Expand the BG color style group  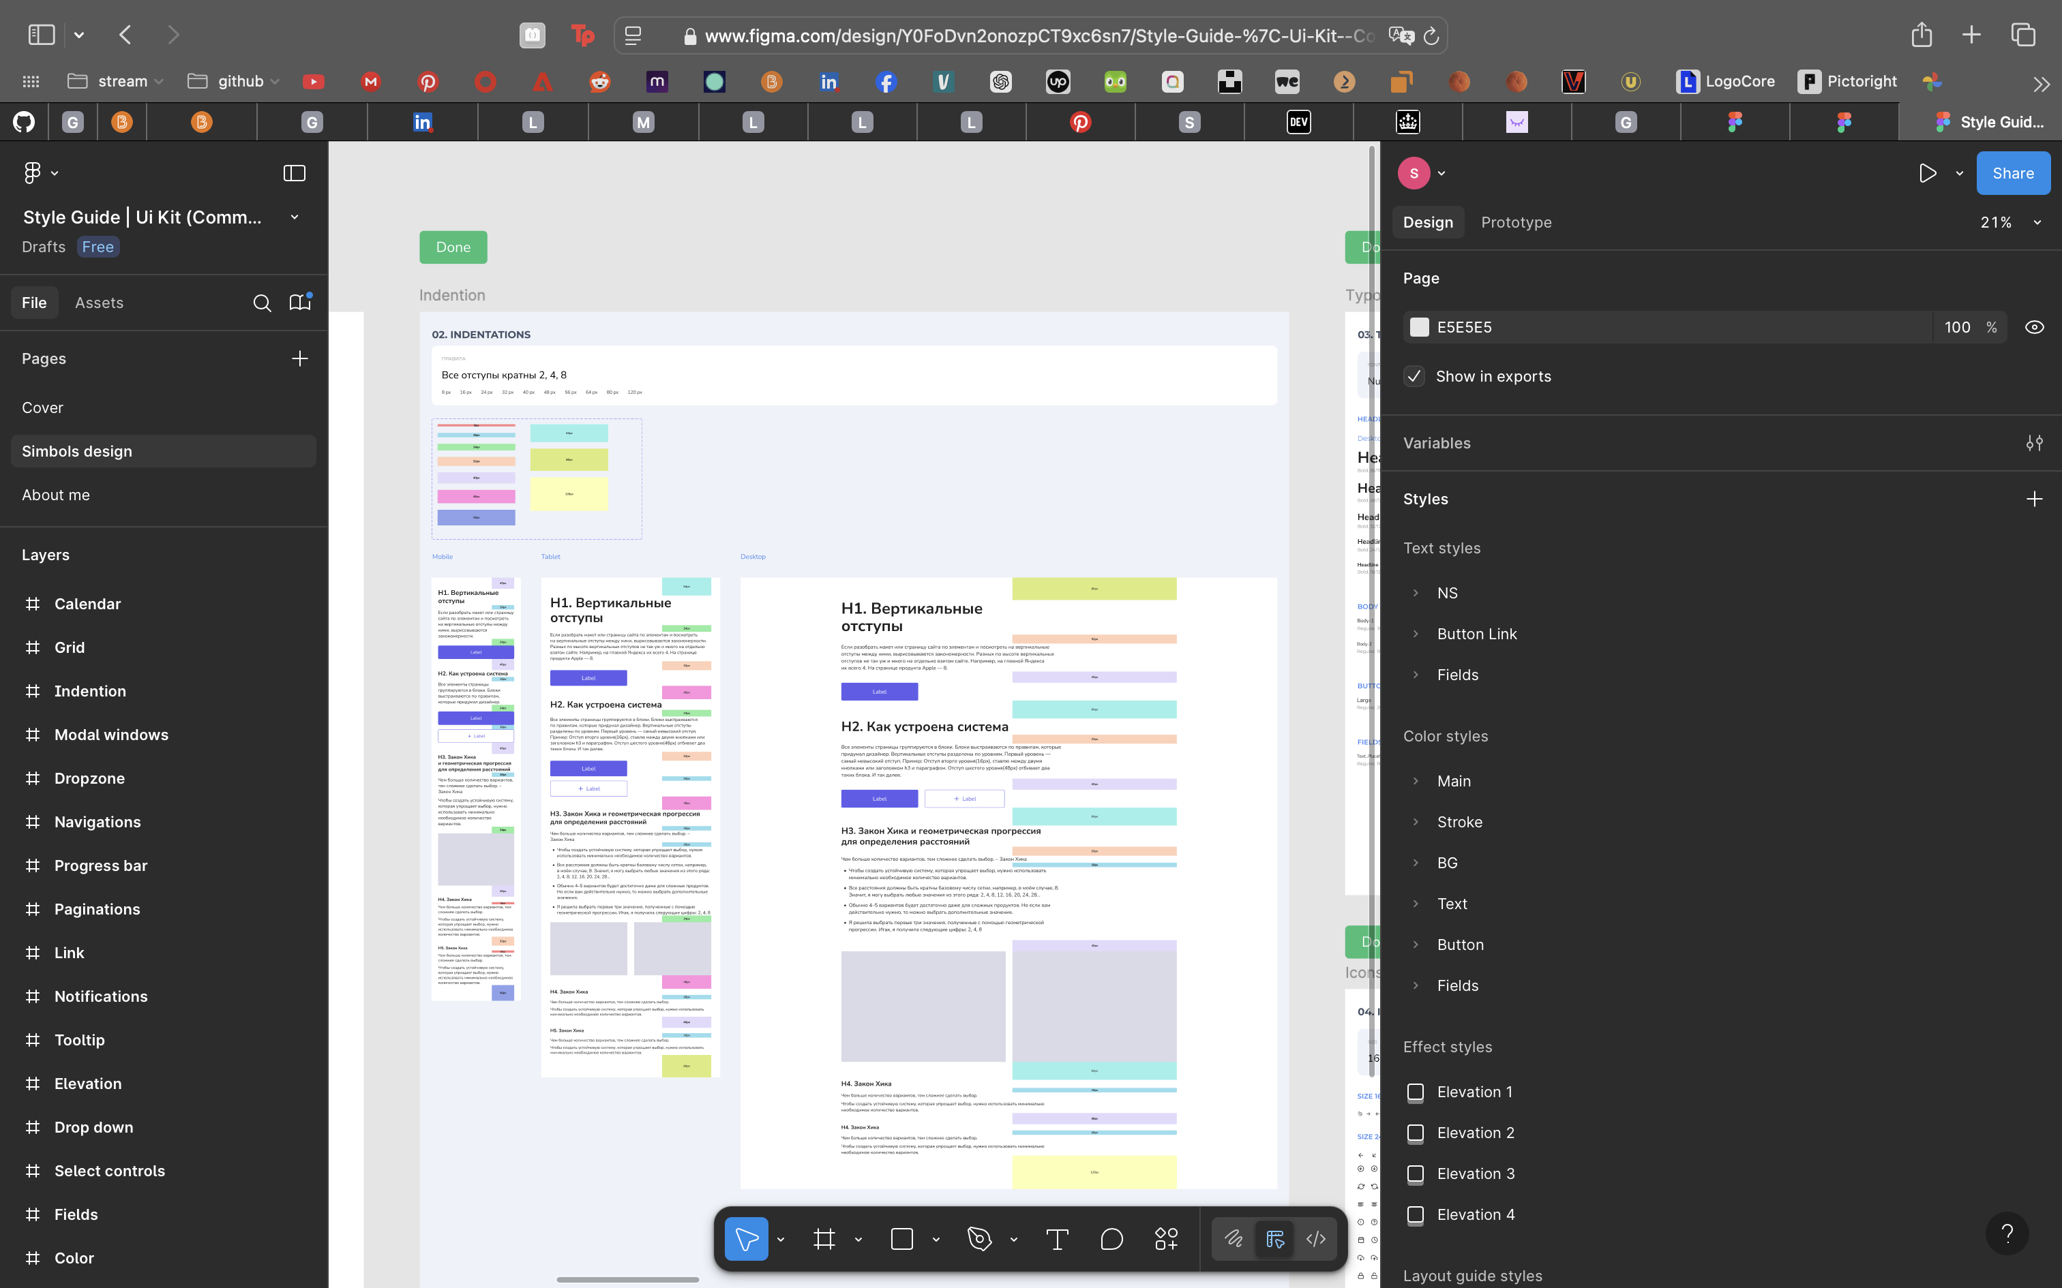pos(1416,863)
